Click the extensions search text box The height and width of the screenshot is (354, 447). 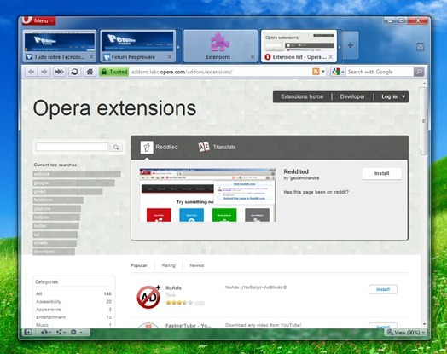pyautogui.click(x=72, y=147)
